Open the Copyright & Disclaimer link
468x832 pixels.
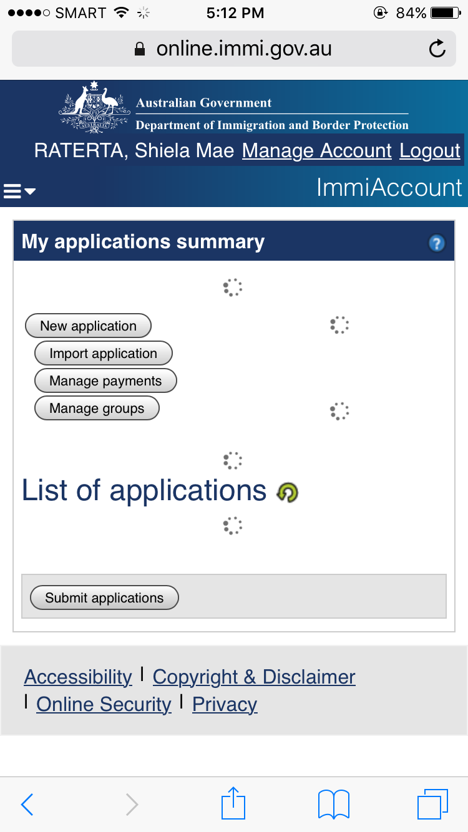coord(254,677)
